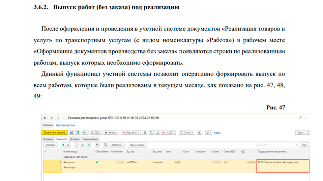Switch to the Товары (1) tab
Screen dimensions: 323x181
[x=62, y=139]
